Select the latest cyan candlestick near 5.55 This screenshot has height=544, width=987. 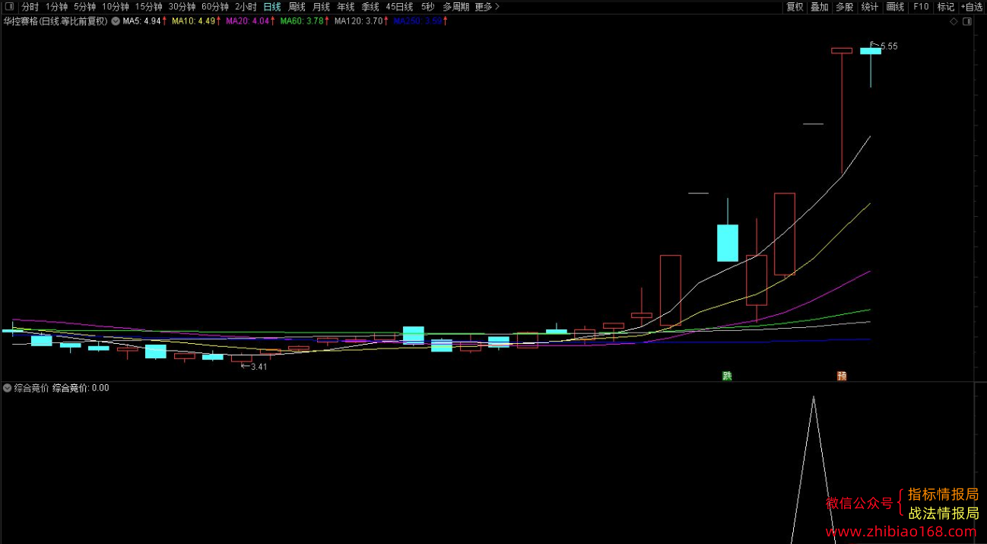pyautogui.click(x=871, y=51)
